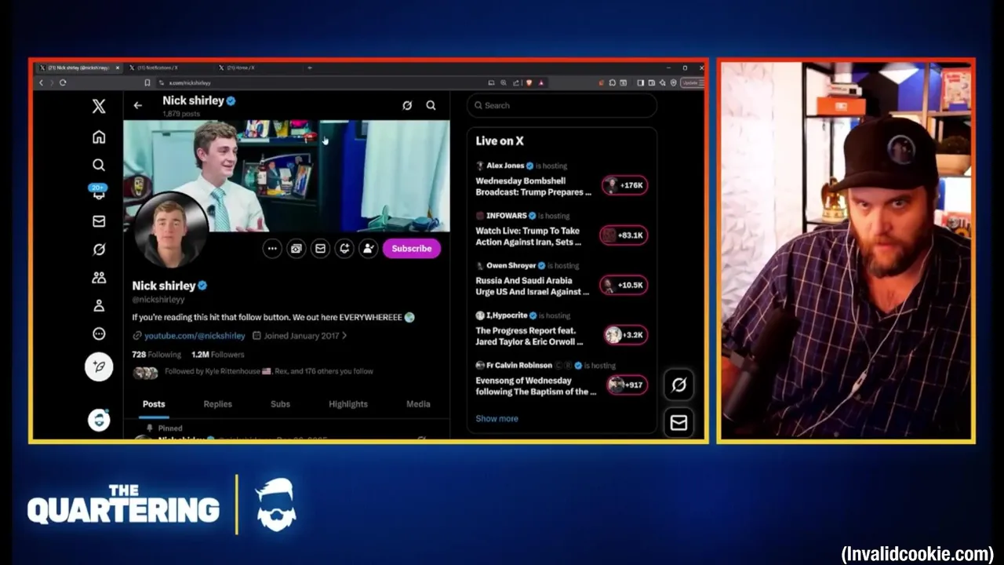Expand Joined January 2017 chevron
The width and height of the screenshot is (1004, 565).
[x=344, y=336]
